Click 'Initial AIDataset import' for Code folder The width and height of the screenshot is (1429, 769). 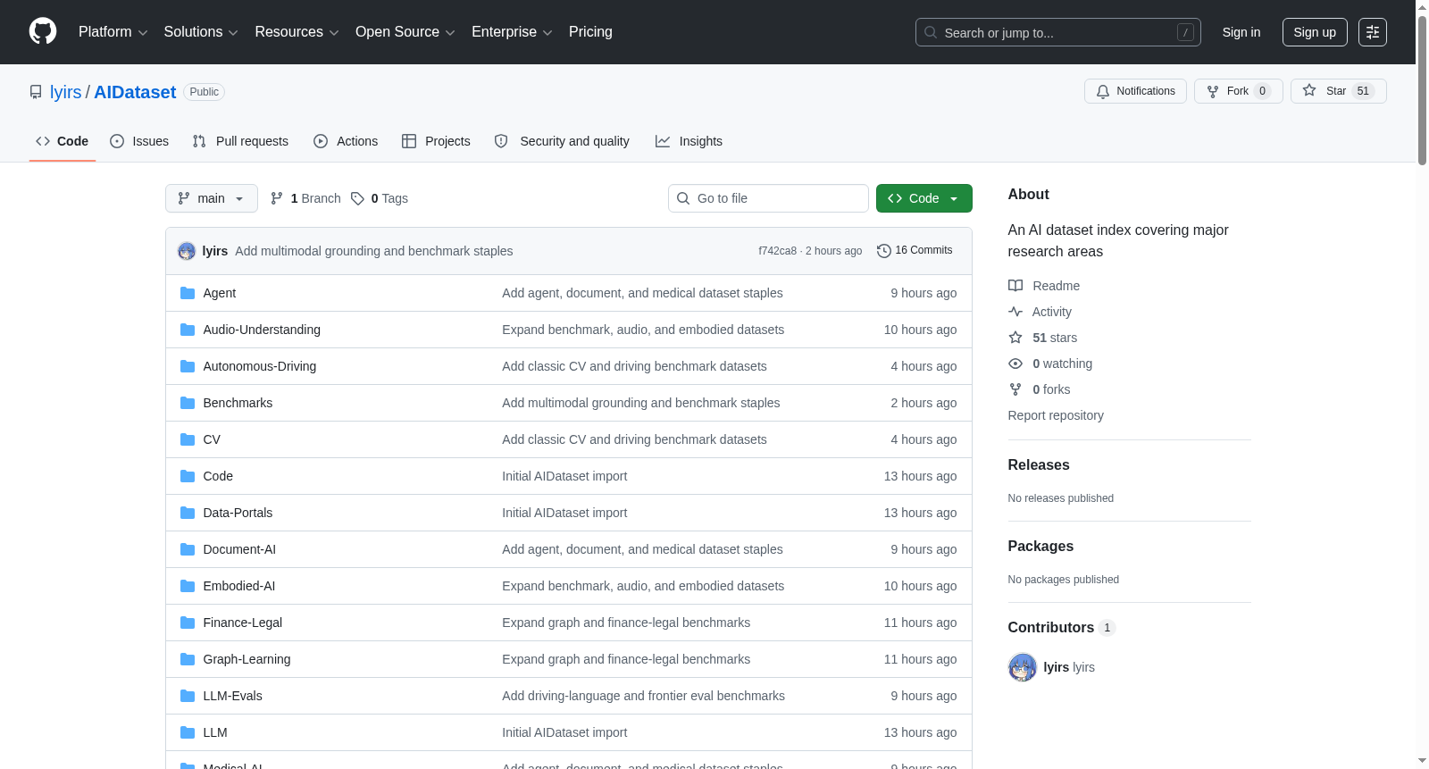point(564,476)
